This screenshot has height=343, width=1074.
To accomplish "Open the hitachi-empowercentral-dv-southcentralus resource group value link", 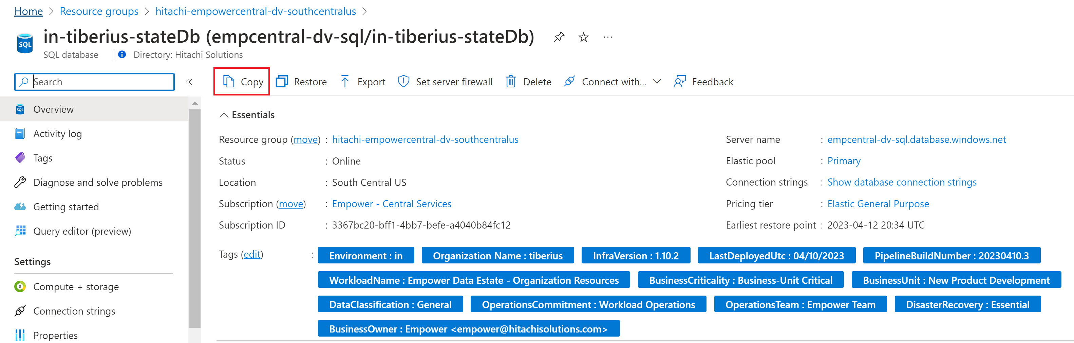I will 425,140.
